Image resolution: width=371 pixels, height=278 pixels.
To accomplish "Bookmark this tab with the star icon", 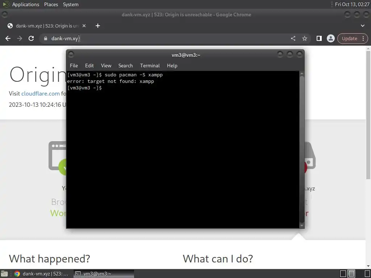I will tap(304, 38).
